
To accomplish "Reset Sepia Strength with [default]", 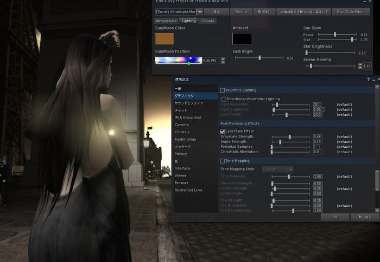I will [344, 142].
